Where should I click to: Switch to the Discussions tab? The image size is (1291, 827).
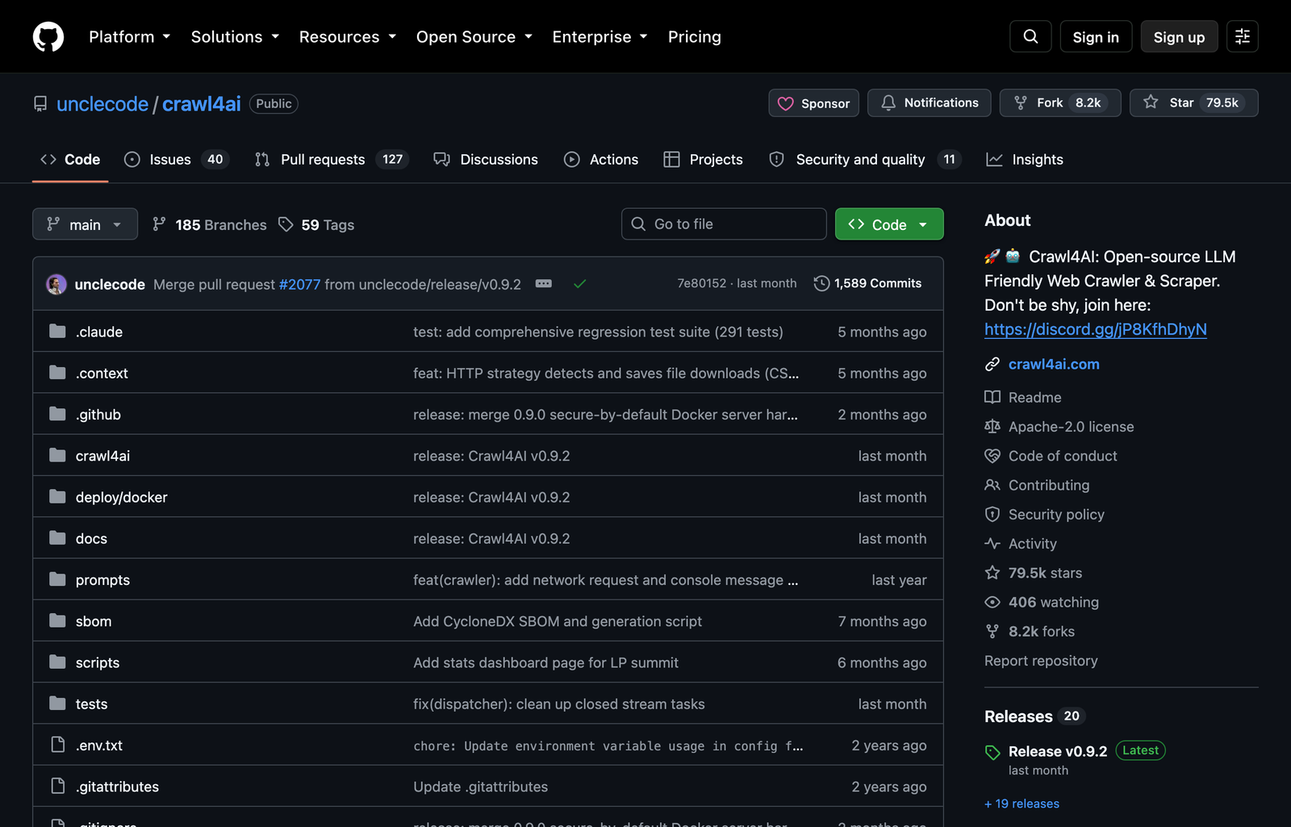click(486, 160)
